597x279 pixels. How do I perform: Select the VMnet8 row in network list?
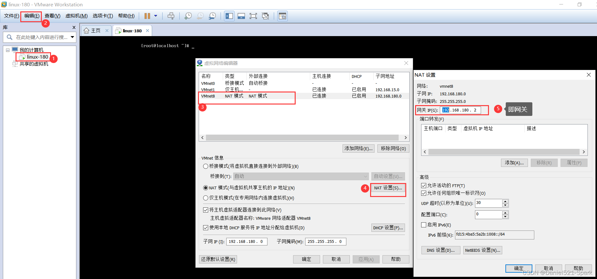tap(304, 96)
